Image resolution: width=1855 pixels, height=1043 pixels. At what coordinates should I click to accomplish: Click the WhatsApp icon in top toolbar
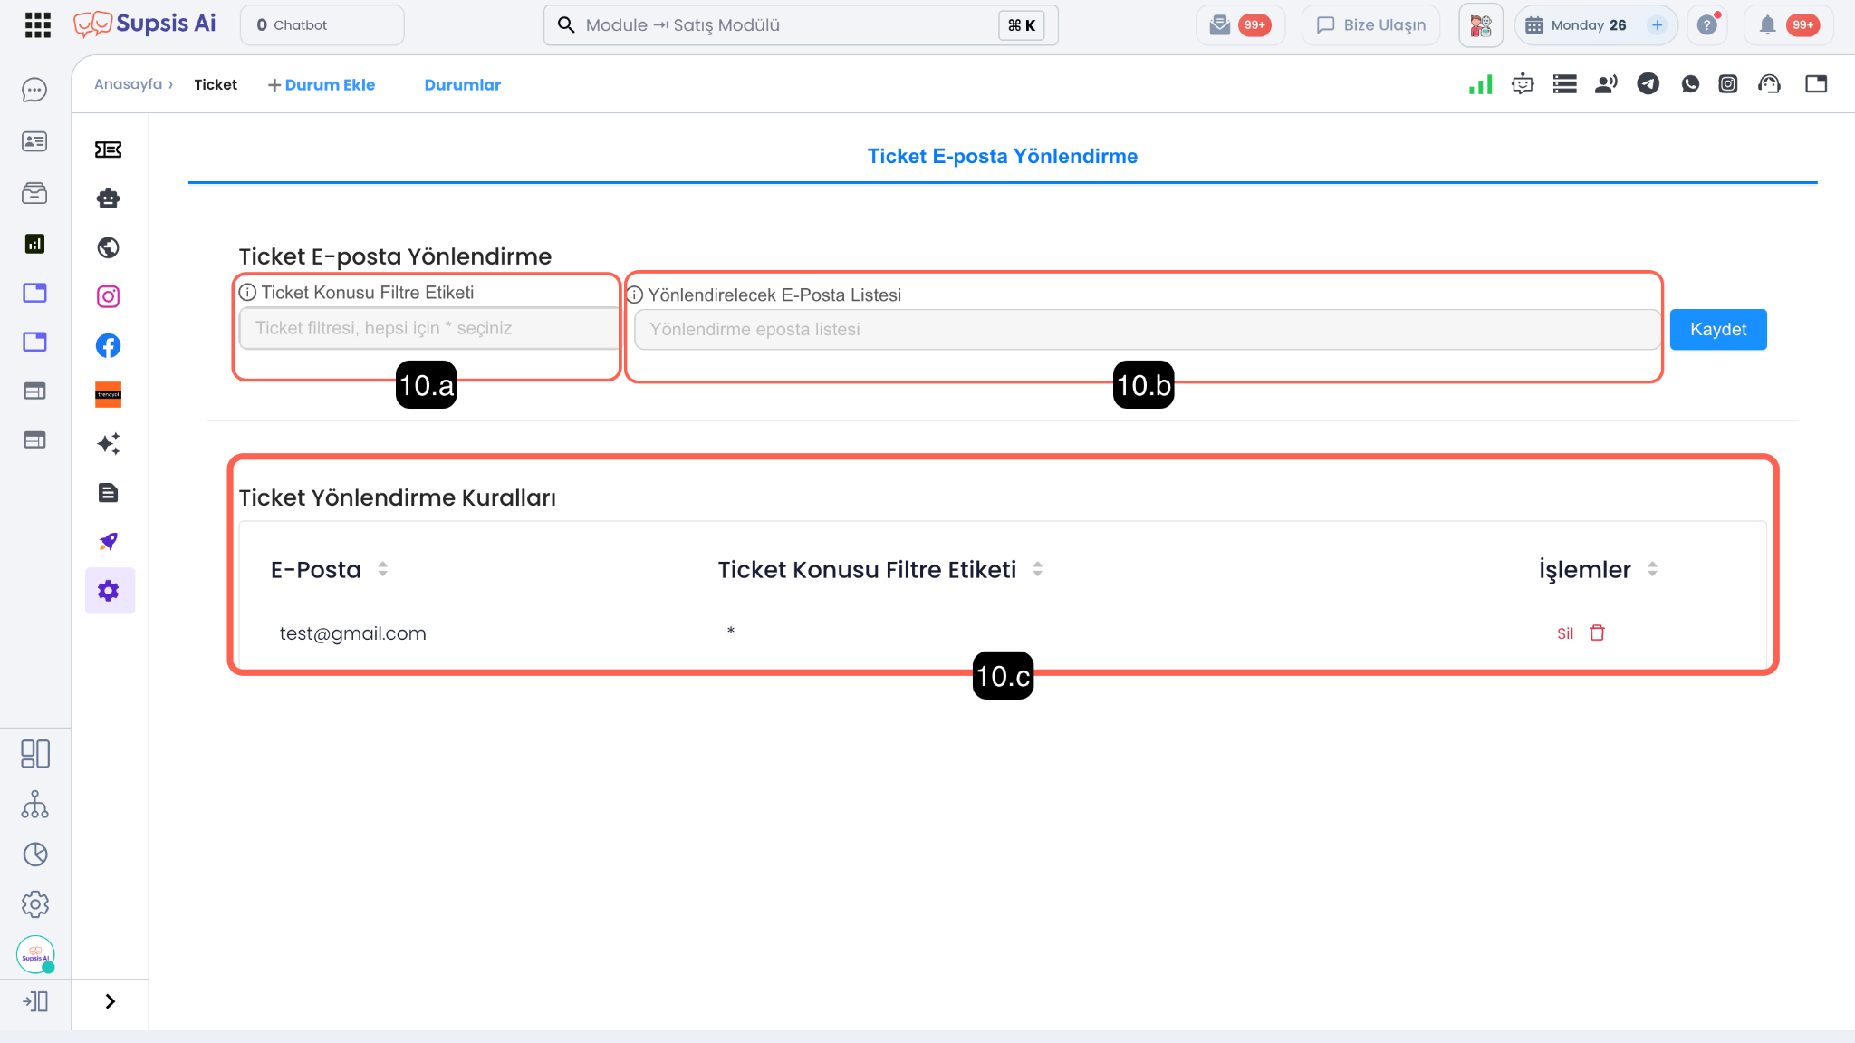1690,84
